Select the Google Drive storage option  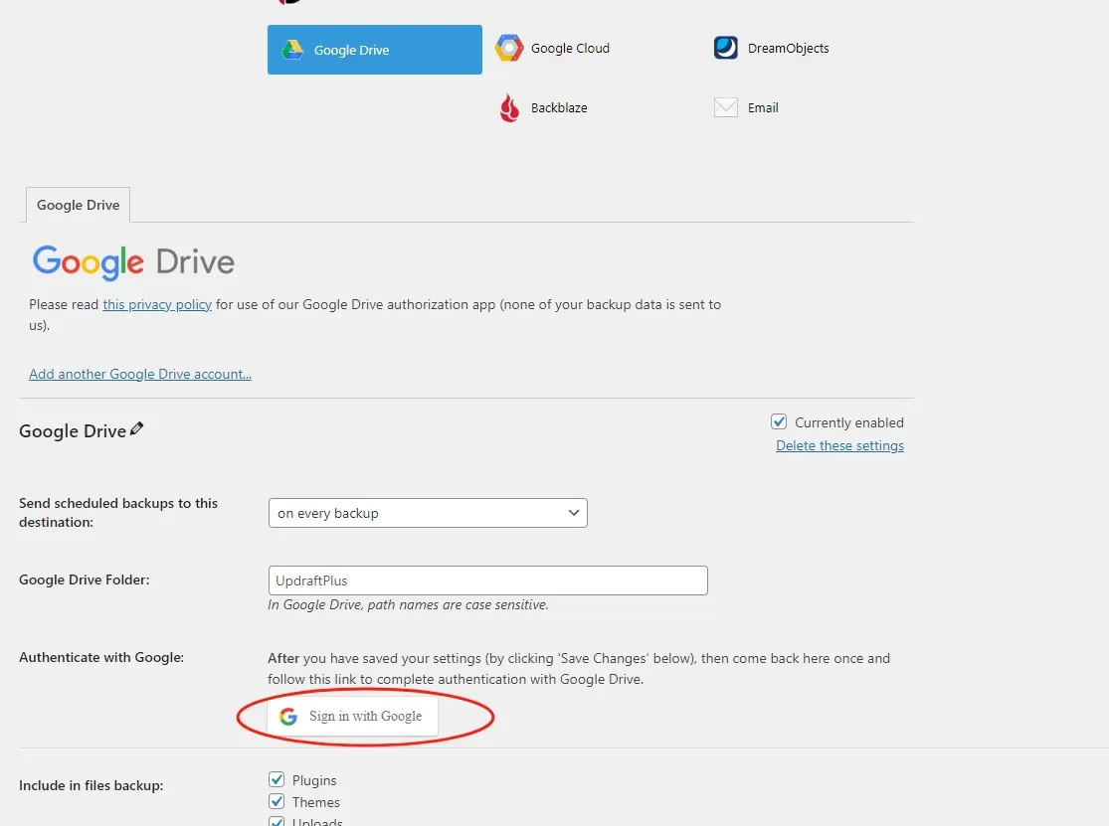click(x=374, y=50)
